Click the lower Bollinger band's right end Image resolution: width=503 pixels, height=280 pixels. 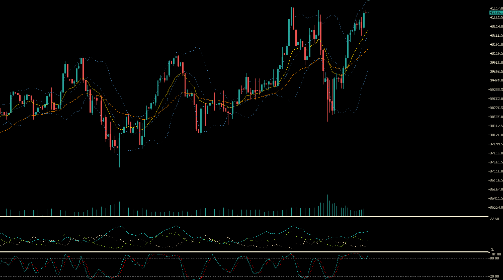368,71
